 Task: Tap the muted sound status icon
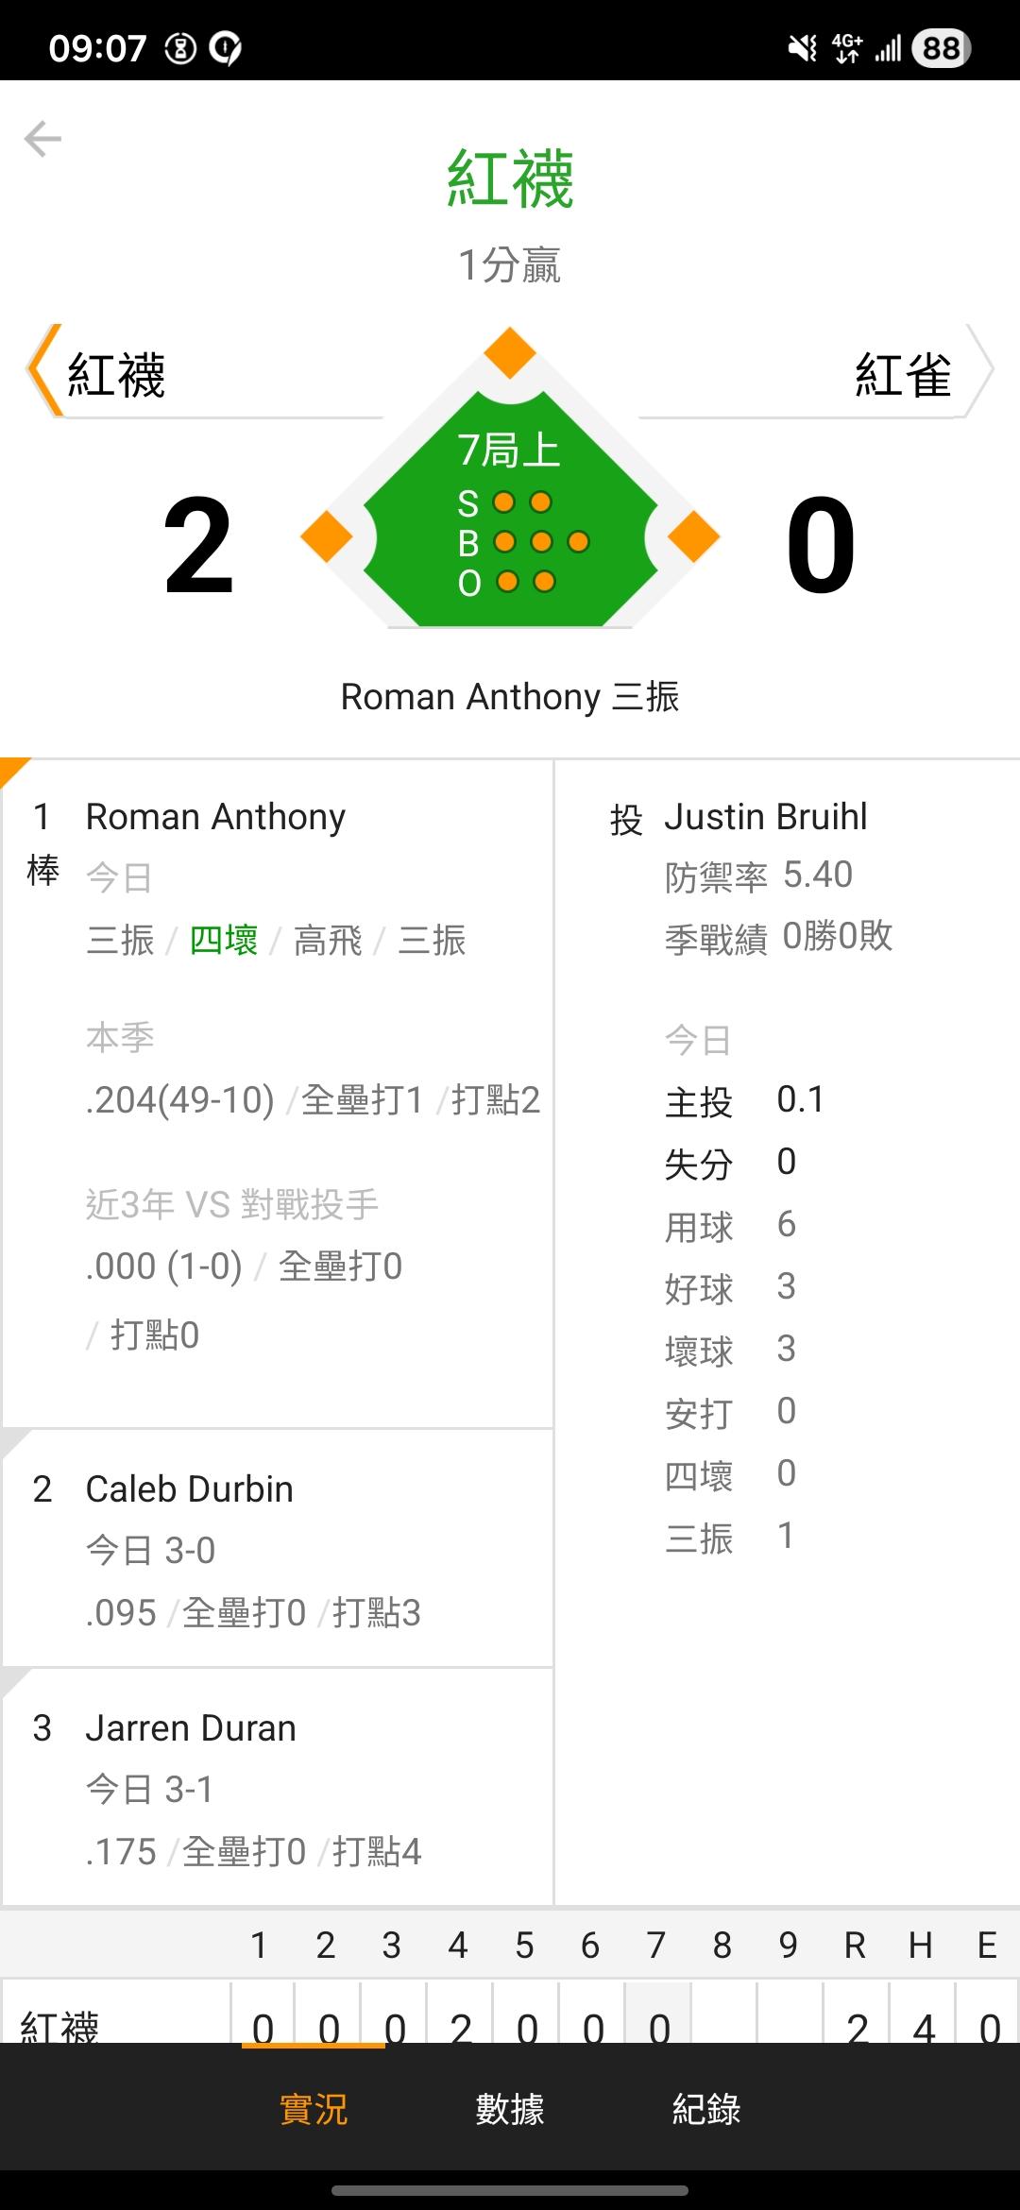point(803,47)
